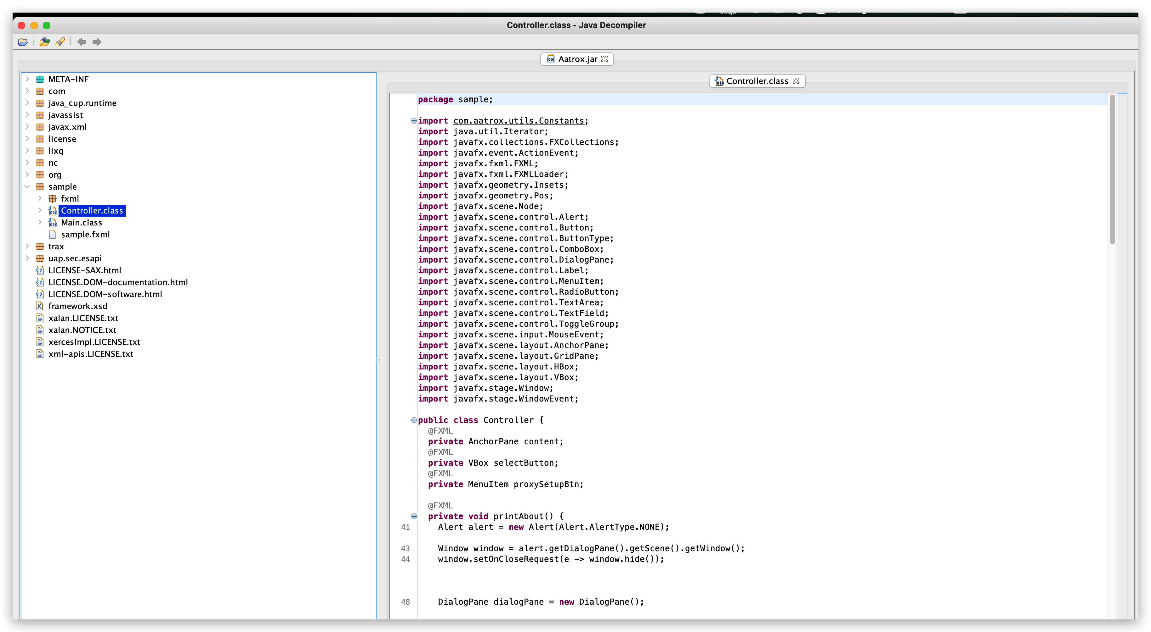Select Main.class in the tree

[81, 222]
